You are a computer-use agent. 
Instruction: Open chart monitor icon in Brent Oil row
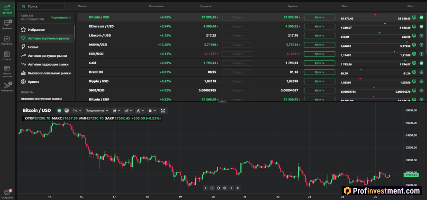click(415, 72)
